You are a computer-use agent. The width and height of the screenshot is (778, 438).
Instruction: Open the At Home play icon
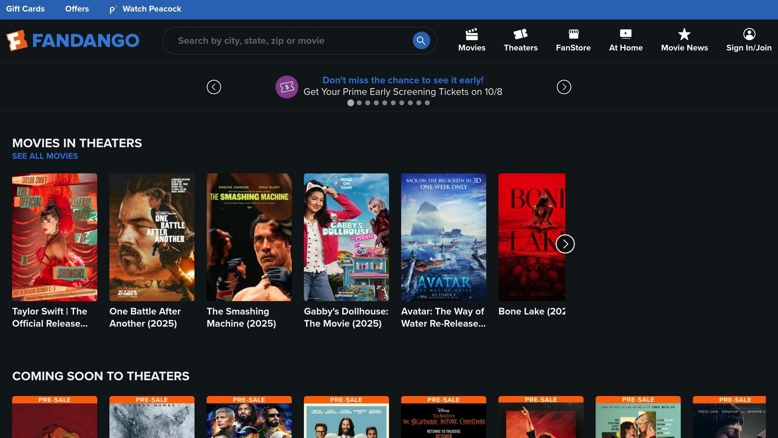[x=626, y=34]
